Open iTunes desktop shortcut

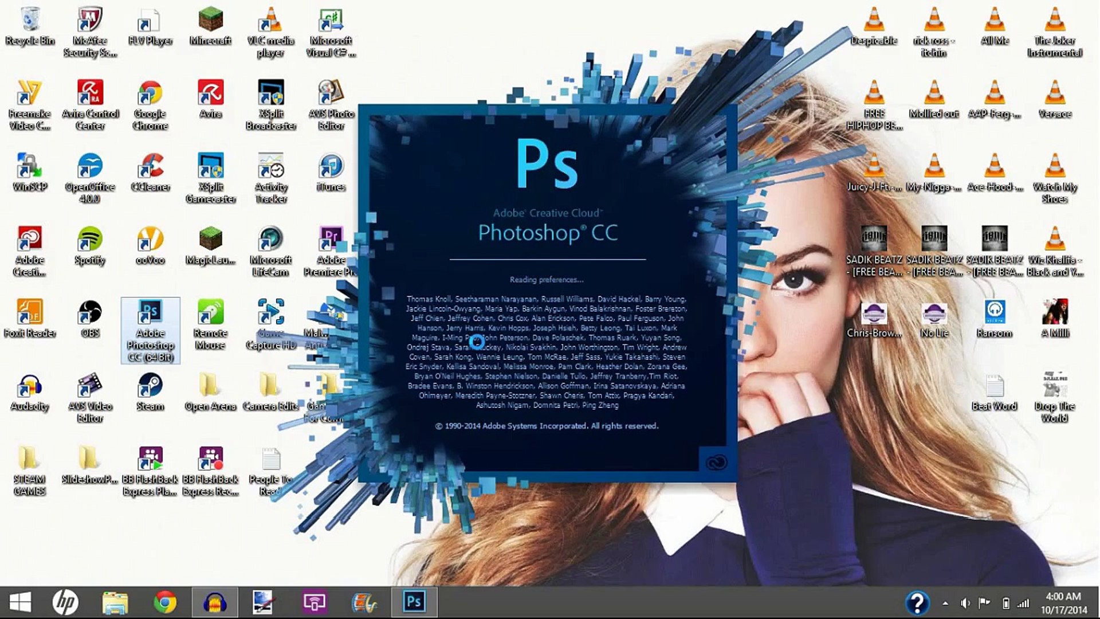(331, 173)
